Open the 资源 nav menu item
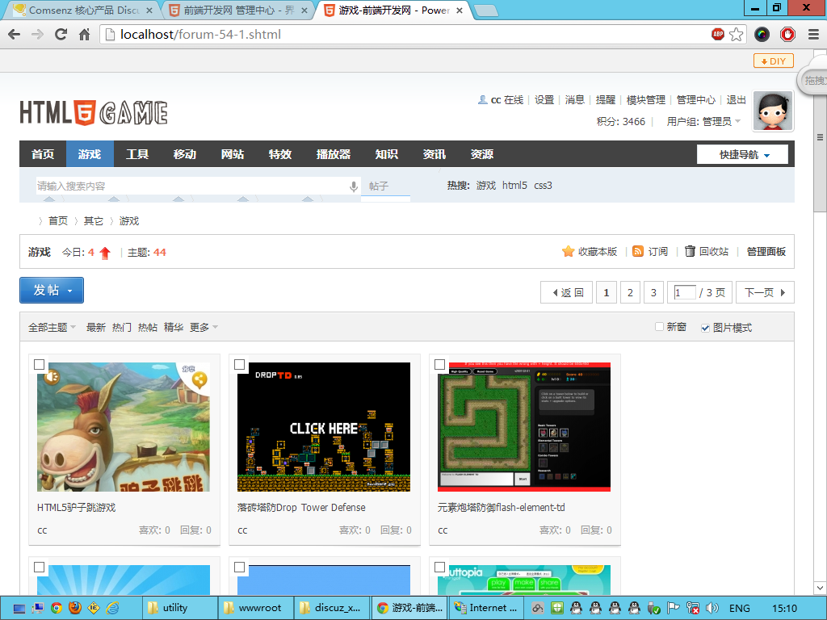Viewport: 827px width, 620px height. pyautogui.click(x=482, y=154)
